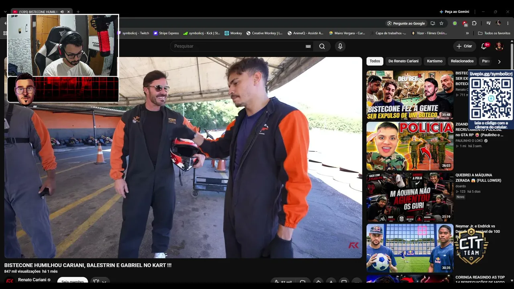Open the MÁQUINA NÃO AGUENTOU video thumbnail

[410, 197]
